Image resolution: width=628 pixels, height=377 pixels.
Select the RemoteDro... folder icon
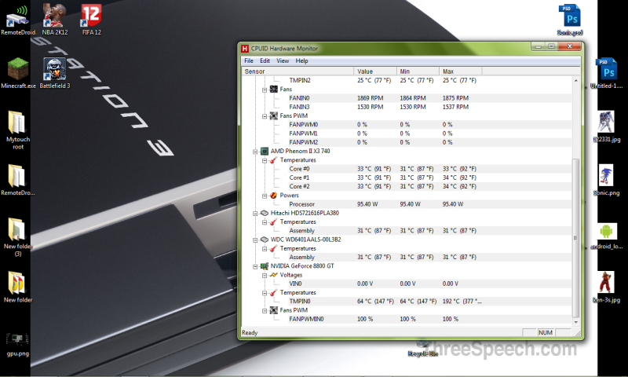pos(17,180)
